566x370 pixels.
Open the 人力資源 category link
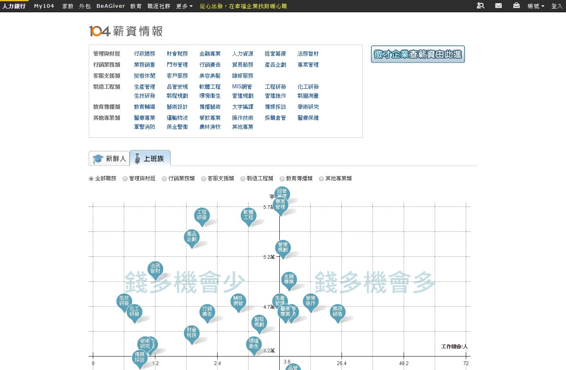click(x=243, y=54)
